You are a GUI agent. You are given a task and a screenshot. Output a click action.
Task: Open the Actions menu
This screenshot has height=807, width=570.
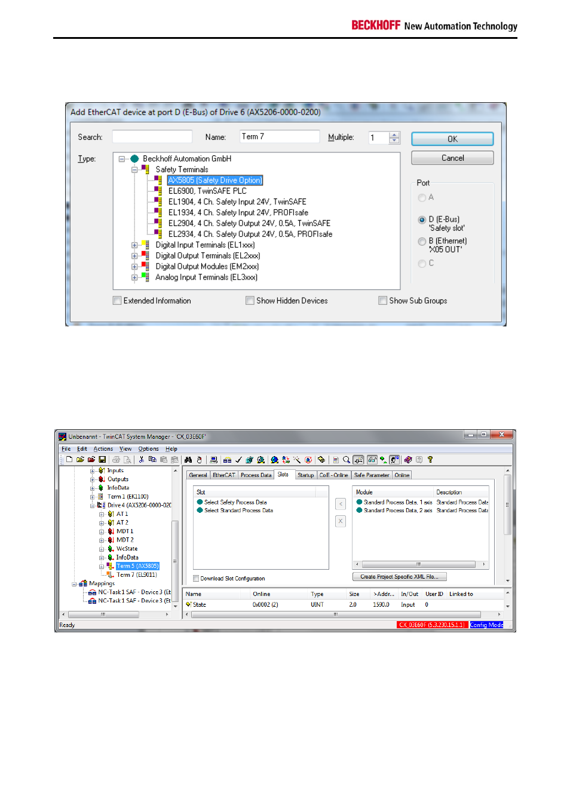103,449
